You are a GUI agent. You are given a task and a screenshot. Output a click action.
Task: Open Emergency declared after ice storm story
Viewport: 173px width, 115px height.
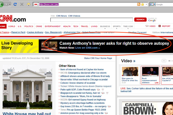[87, 73]
